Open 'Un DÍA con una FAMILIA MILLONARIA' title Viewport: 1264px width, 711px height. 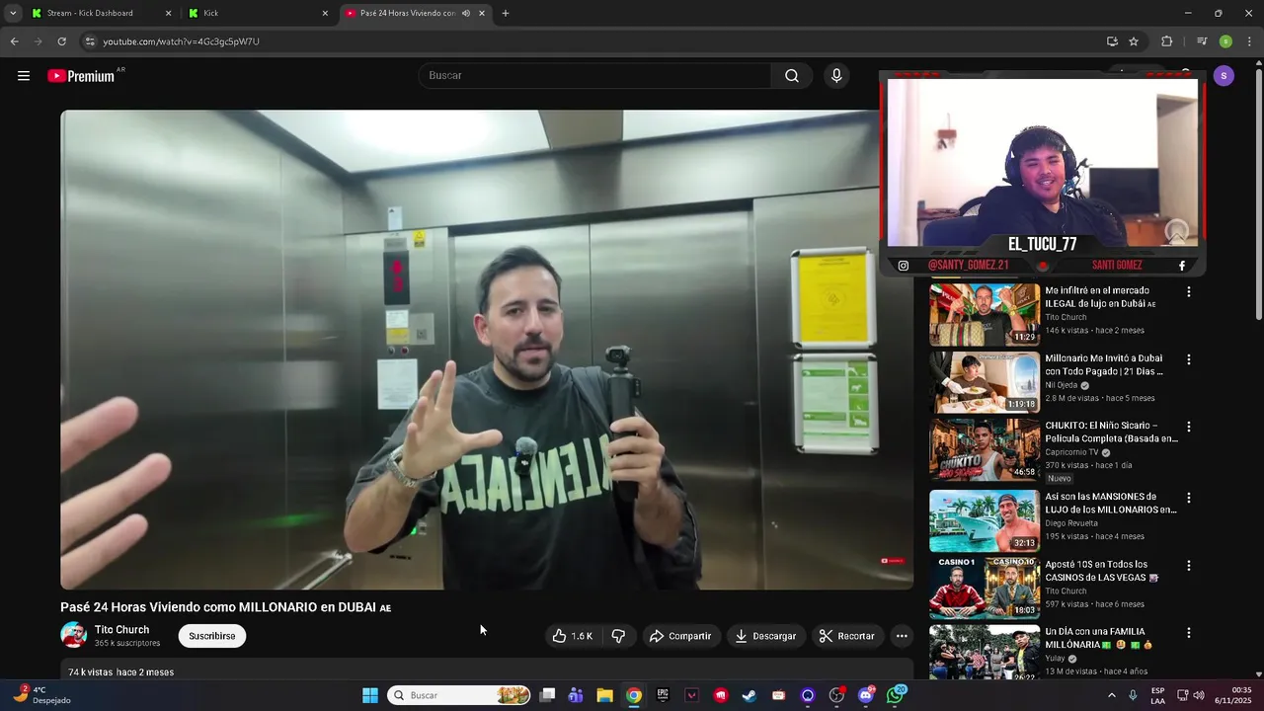click(1099, 638)
